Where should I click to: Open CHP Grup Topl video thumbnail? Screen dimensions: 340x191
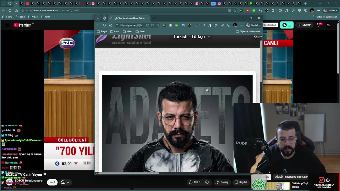point(278,186)
